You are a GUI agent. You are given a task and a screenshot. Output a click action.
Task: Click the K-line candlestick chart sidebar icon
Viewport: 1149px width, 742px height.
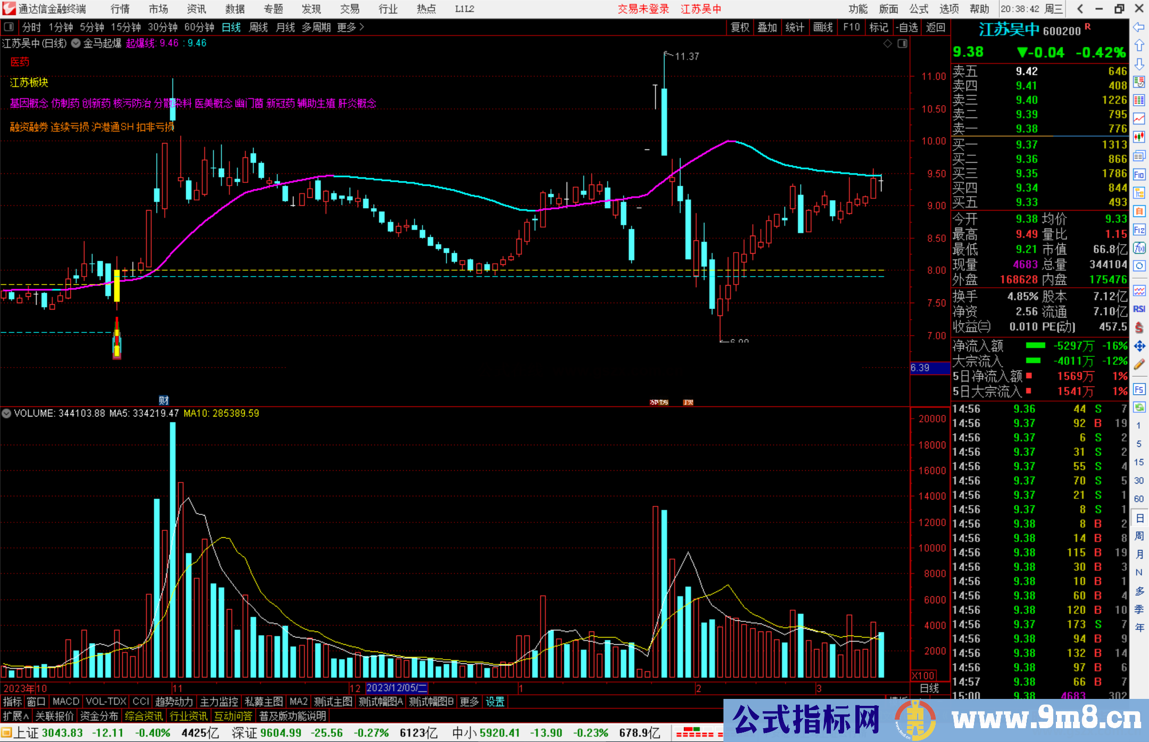point(1139,137)
